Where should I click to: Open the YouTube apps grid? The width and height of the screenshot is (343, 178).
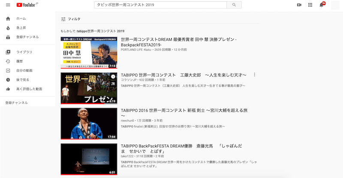pyautogui.click(x=310, y=5)
